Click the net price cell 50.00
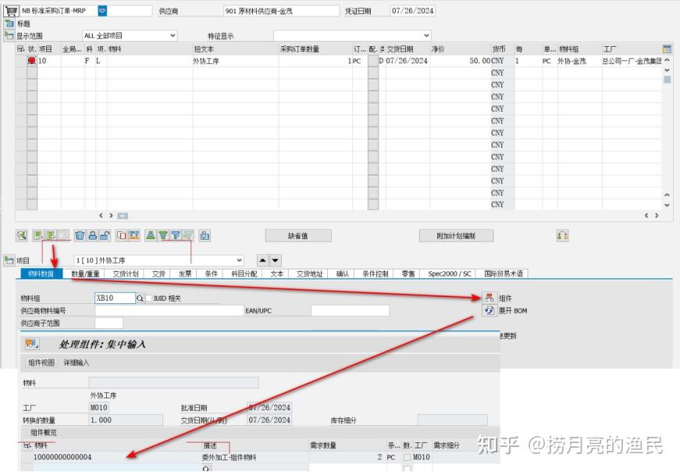The image size is (680, 472). pyautogui.click(x=460, y=61)
